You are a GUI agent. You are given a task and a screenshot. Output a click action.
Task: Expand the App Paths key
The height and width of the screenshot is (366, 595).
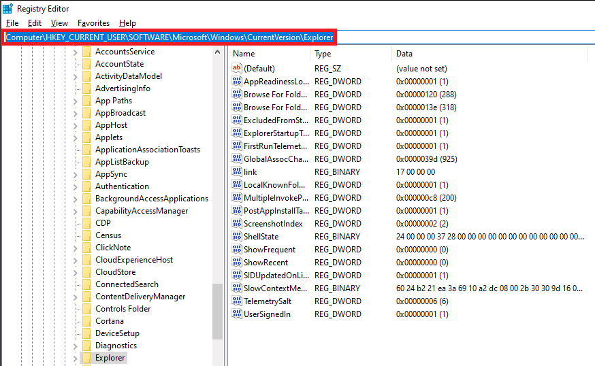click(x=76, y=101)
